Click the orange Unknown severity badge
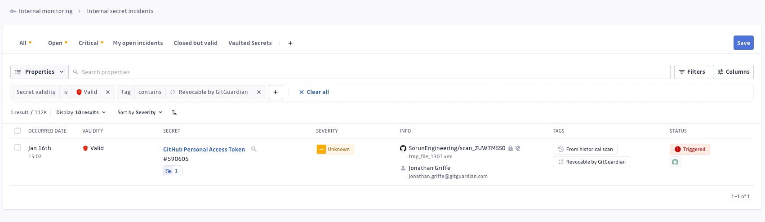This screenshot has height=222, width=765. coord(335,149)
